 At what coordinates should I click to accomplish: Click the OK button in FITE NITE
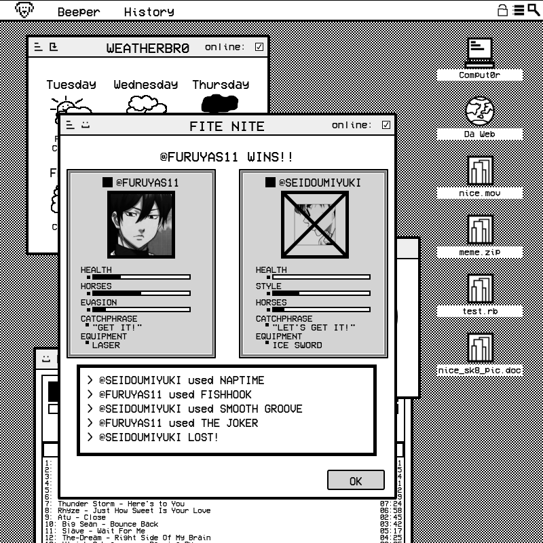click(356, 480)
